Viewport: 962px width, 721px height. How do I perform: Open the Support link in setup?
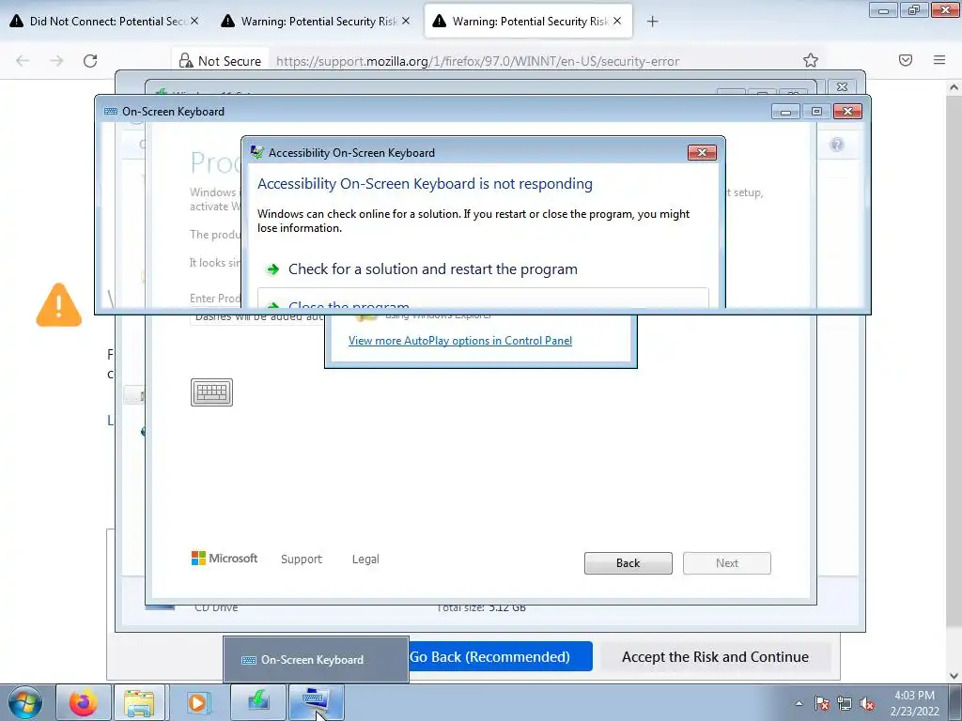point(302,560)
